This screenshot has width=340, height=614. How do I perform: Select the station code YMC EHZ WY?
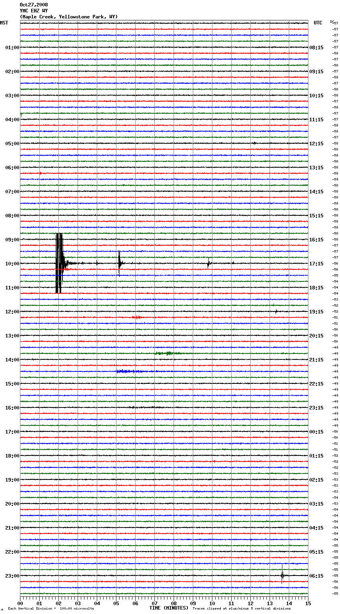[x=34, y=11]
